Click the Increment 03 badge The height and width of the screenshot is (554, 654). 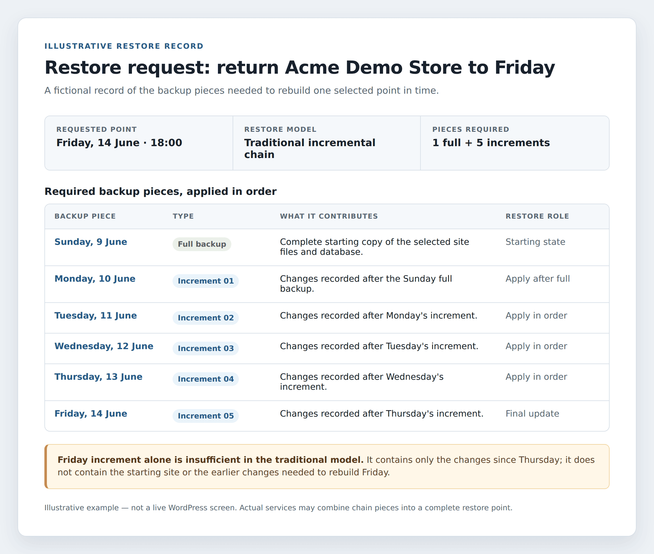(x=206, y=348)
